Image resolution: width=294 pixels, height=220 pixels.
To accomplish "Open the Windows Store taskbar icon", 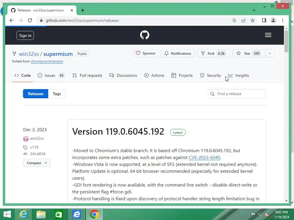I will 59,214.
